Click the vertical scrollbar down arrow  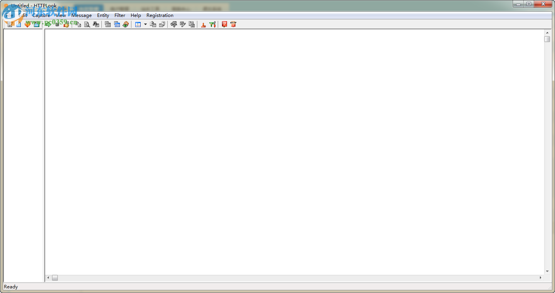[x=547, y=271]
